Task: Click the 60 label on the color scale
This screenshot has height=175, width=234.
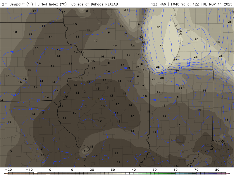Action: 175,170
